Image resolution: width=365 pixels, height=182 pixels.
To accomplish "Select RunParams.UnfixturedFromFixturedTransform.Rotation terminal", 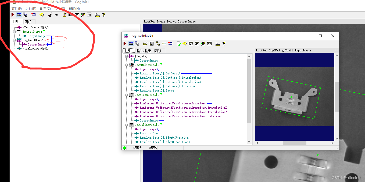I will click(x=180, y=116).
